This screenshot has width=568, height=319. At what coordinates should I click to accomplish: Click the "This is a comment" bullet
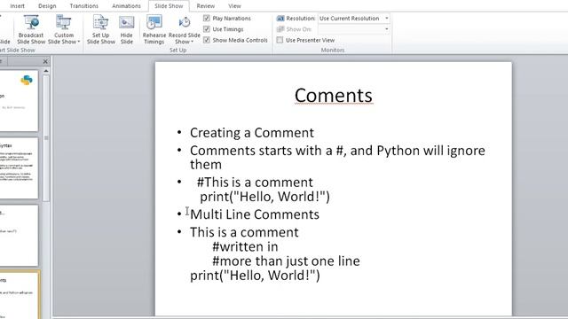pos(244,232)
